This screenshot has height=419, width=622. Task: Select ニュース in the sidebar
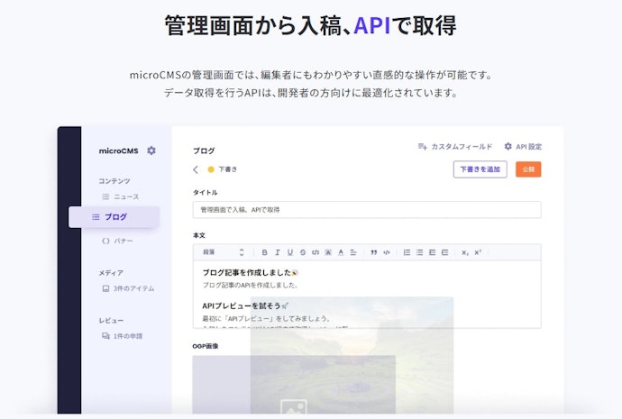pyautogui.click(x=121, y=196)
